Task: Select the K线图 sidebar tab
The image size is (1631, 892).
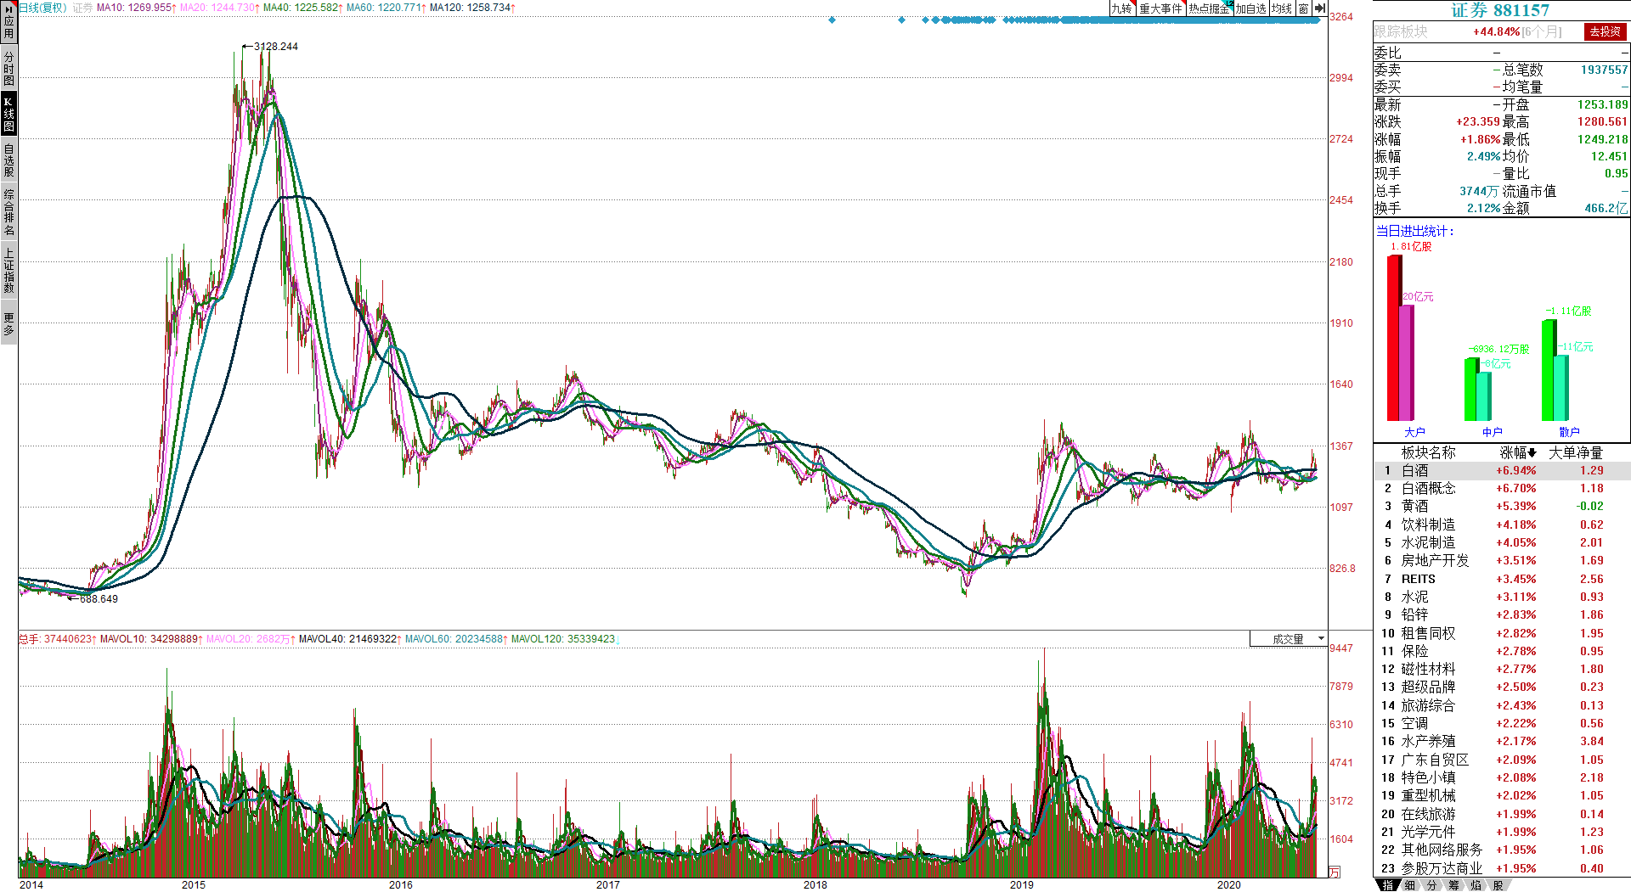Action: (8, 114)
